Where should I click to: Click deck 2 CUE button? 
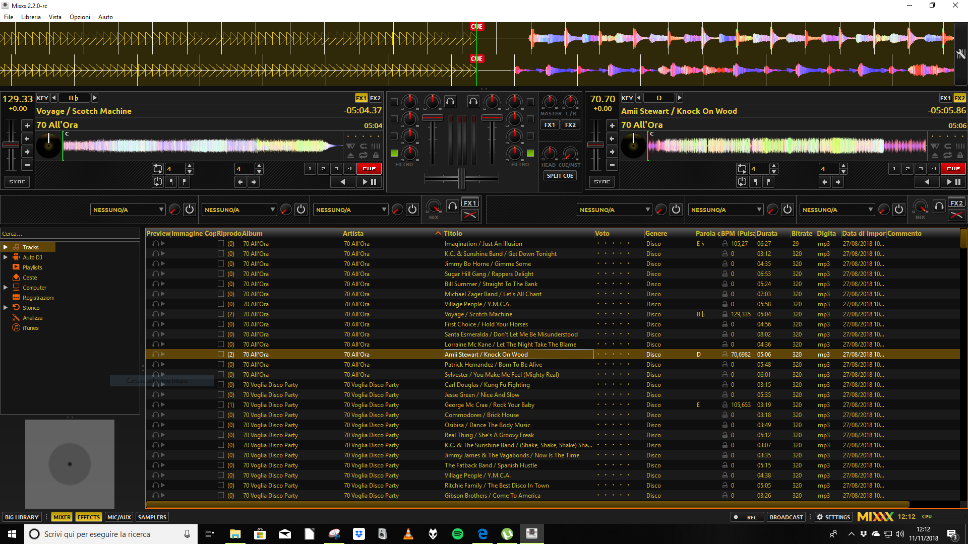953,169
